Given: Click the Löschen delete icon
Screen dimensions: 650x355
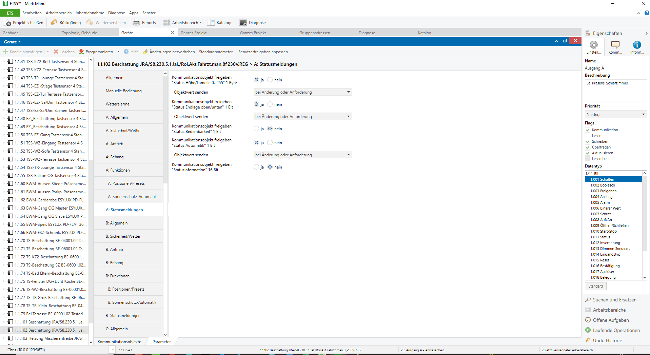Looking at the screenshot, I should click(x=56, y=52).
